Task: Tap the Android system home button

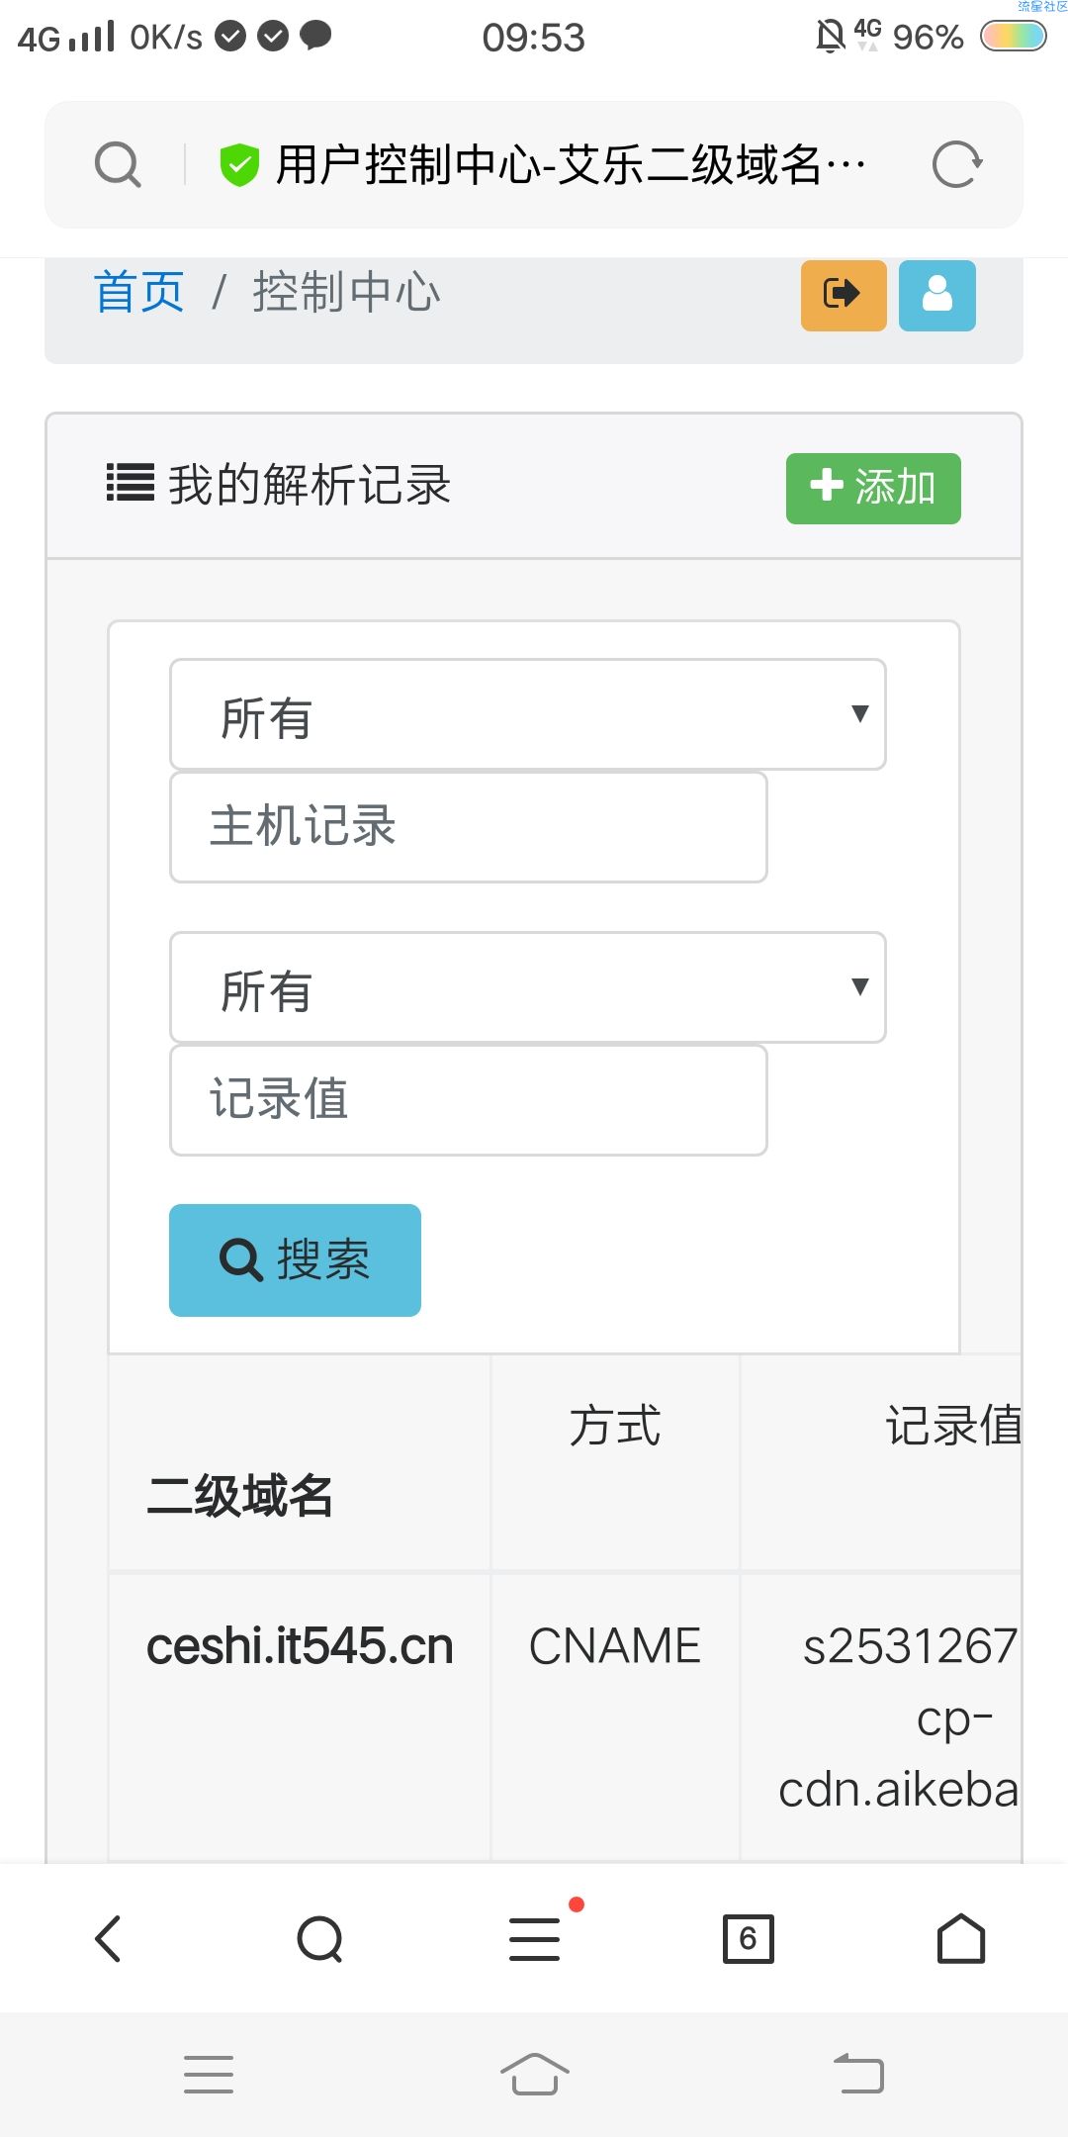Action: coord(534,2074)
